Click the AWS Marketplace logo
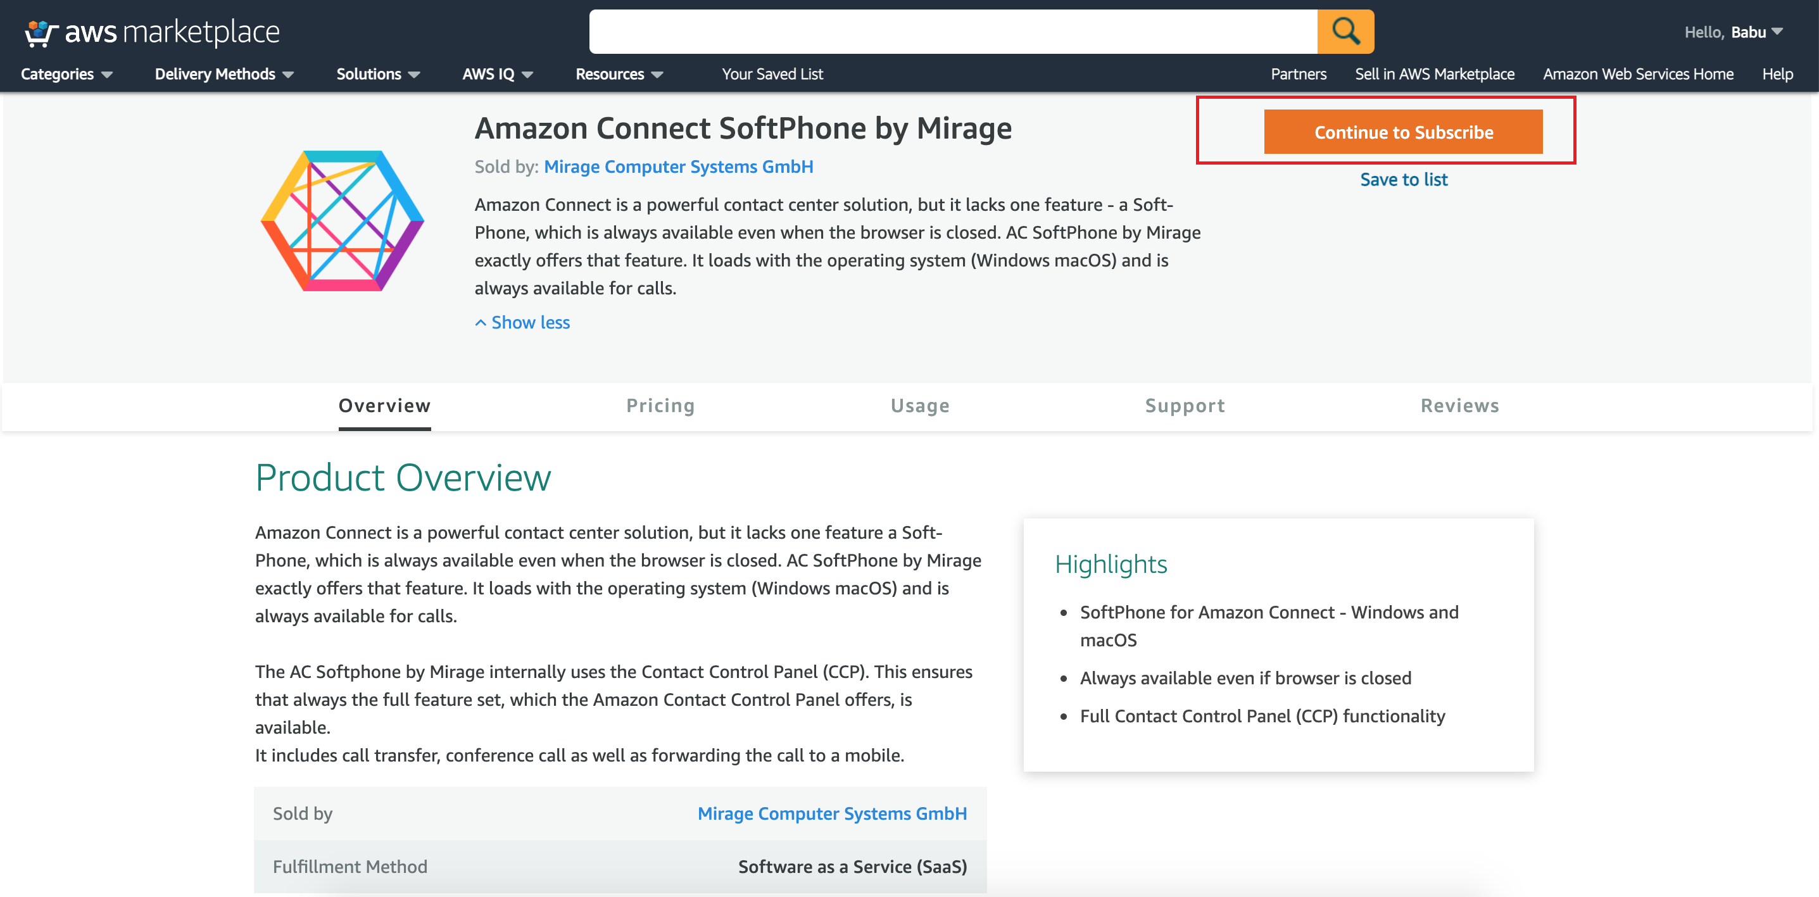 152,32
